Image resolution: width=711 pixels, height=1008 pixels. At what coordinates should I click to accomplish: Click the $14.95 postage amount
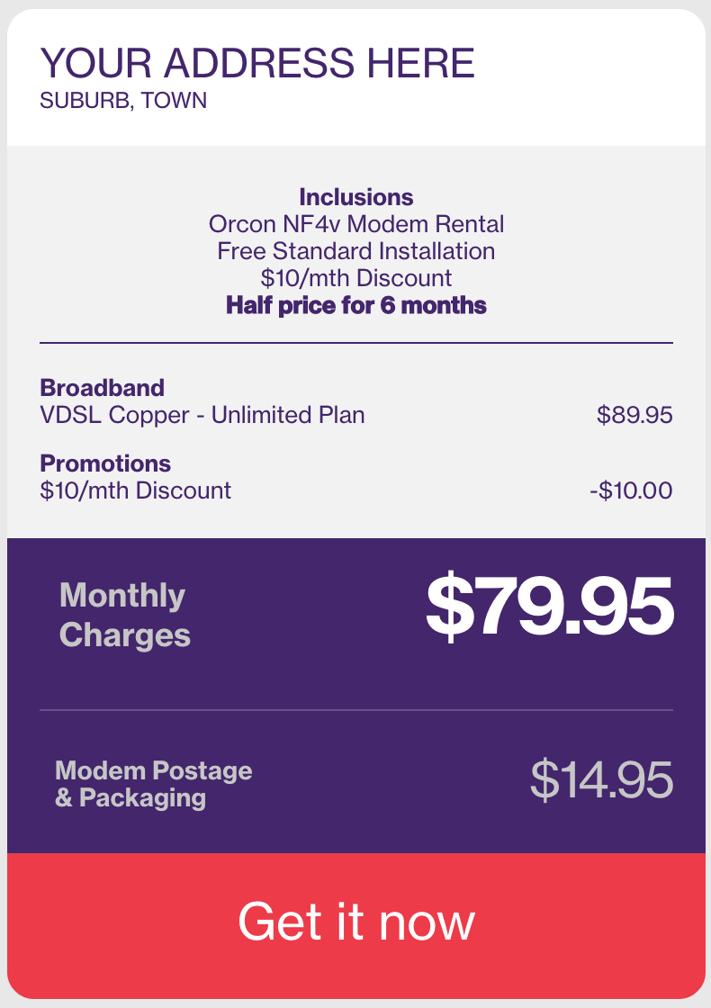pos(602,779)
